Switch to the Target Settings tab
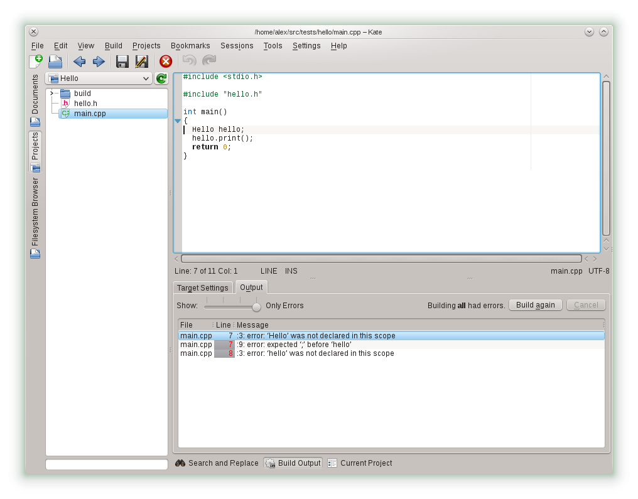 [202, 287]
